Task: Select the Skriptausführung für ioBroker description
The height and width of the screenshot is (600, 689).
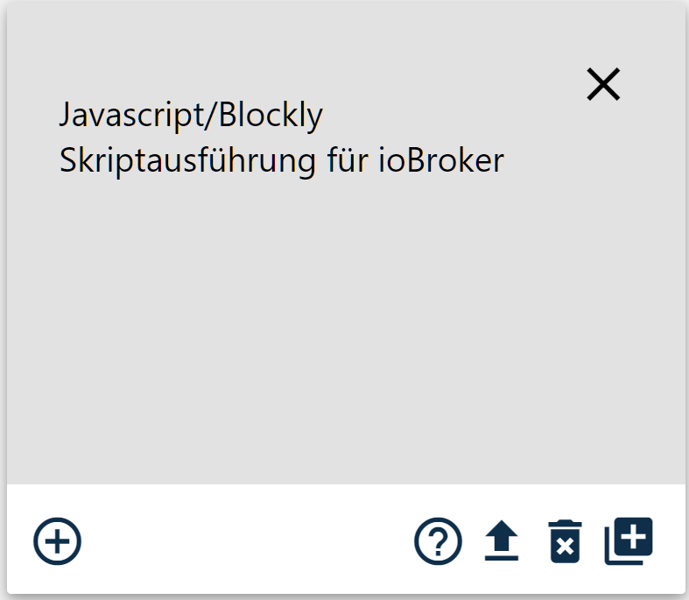Action: [x=282, y=160]
